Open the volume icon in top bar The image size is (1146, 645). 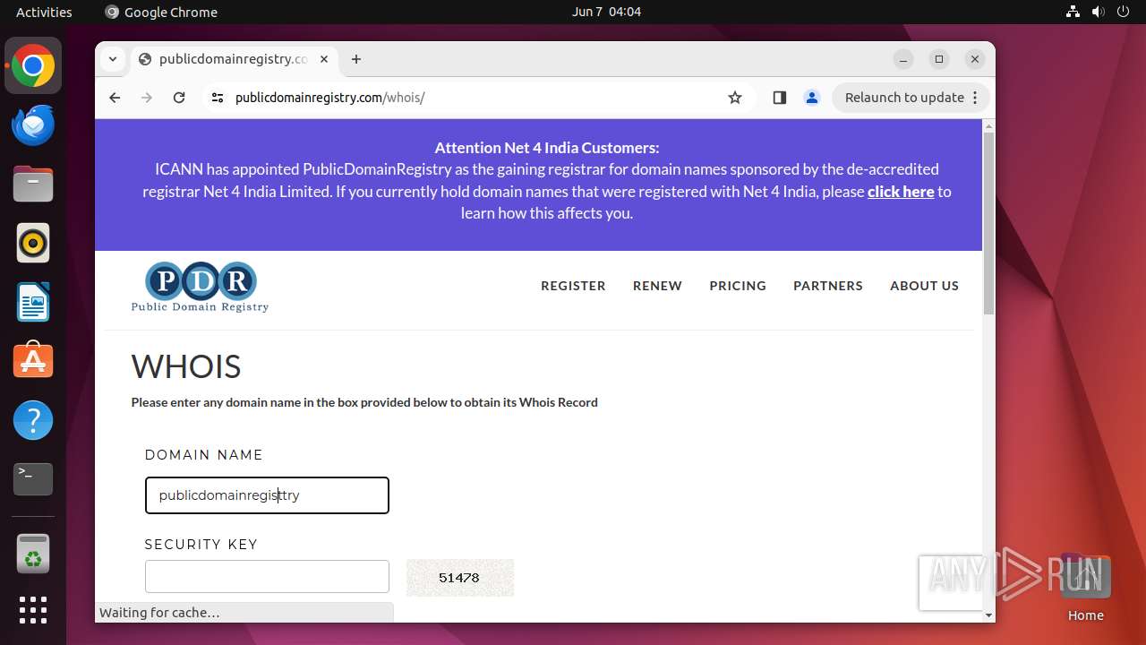1098,12
